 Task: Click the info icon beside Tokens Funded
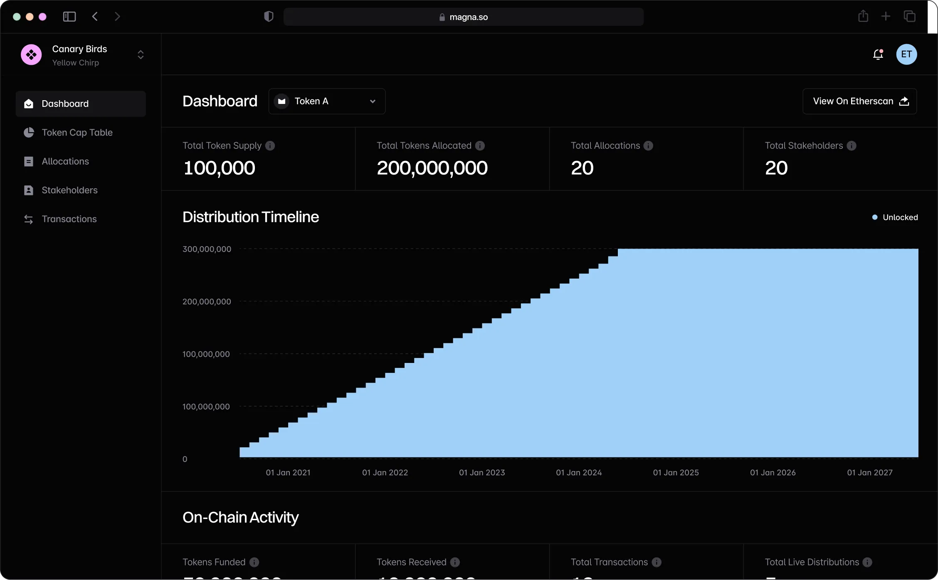coord(254,562)
